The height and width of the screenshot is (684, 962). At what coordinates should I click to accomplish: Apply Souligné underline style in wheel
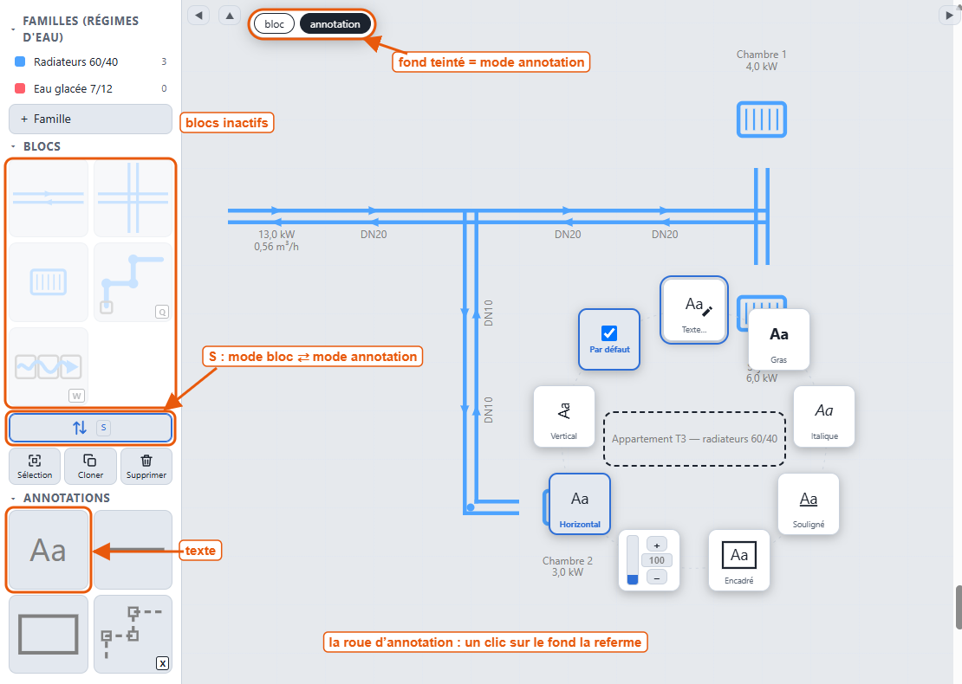808,504
